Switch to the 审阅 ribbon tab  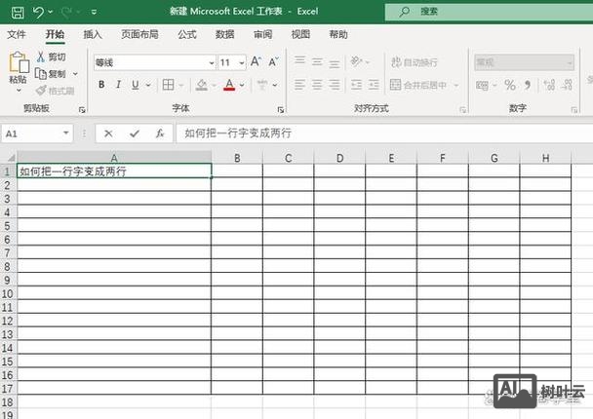262,34
